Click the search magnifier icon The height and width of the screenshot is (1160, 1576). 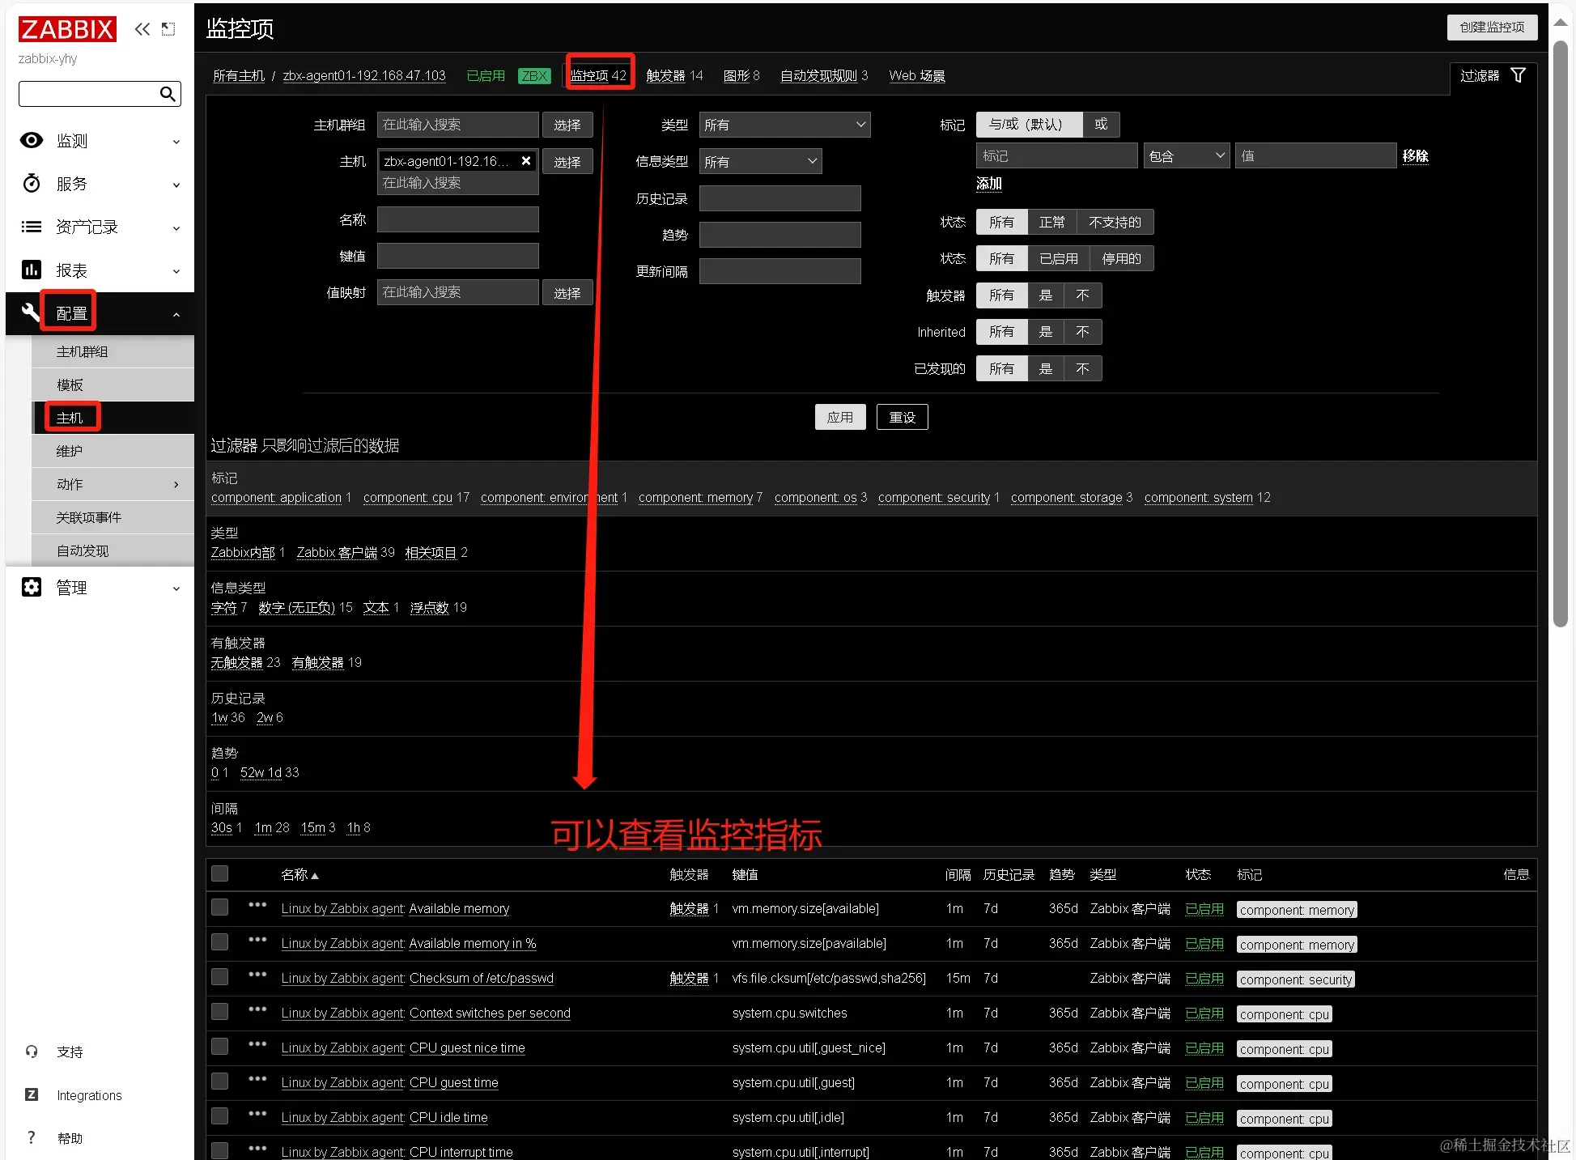click(168, 94)
